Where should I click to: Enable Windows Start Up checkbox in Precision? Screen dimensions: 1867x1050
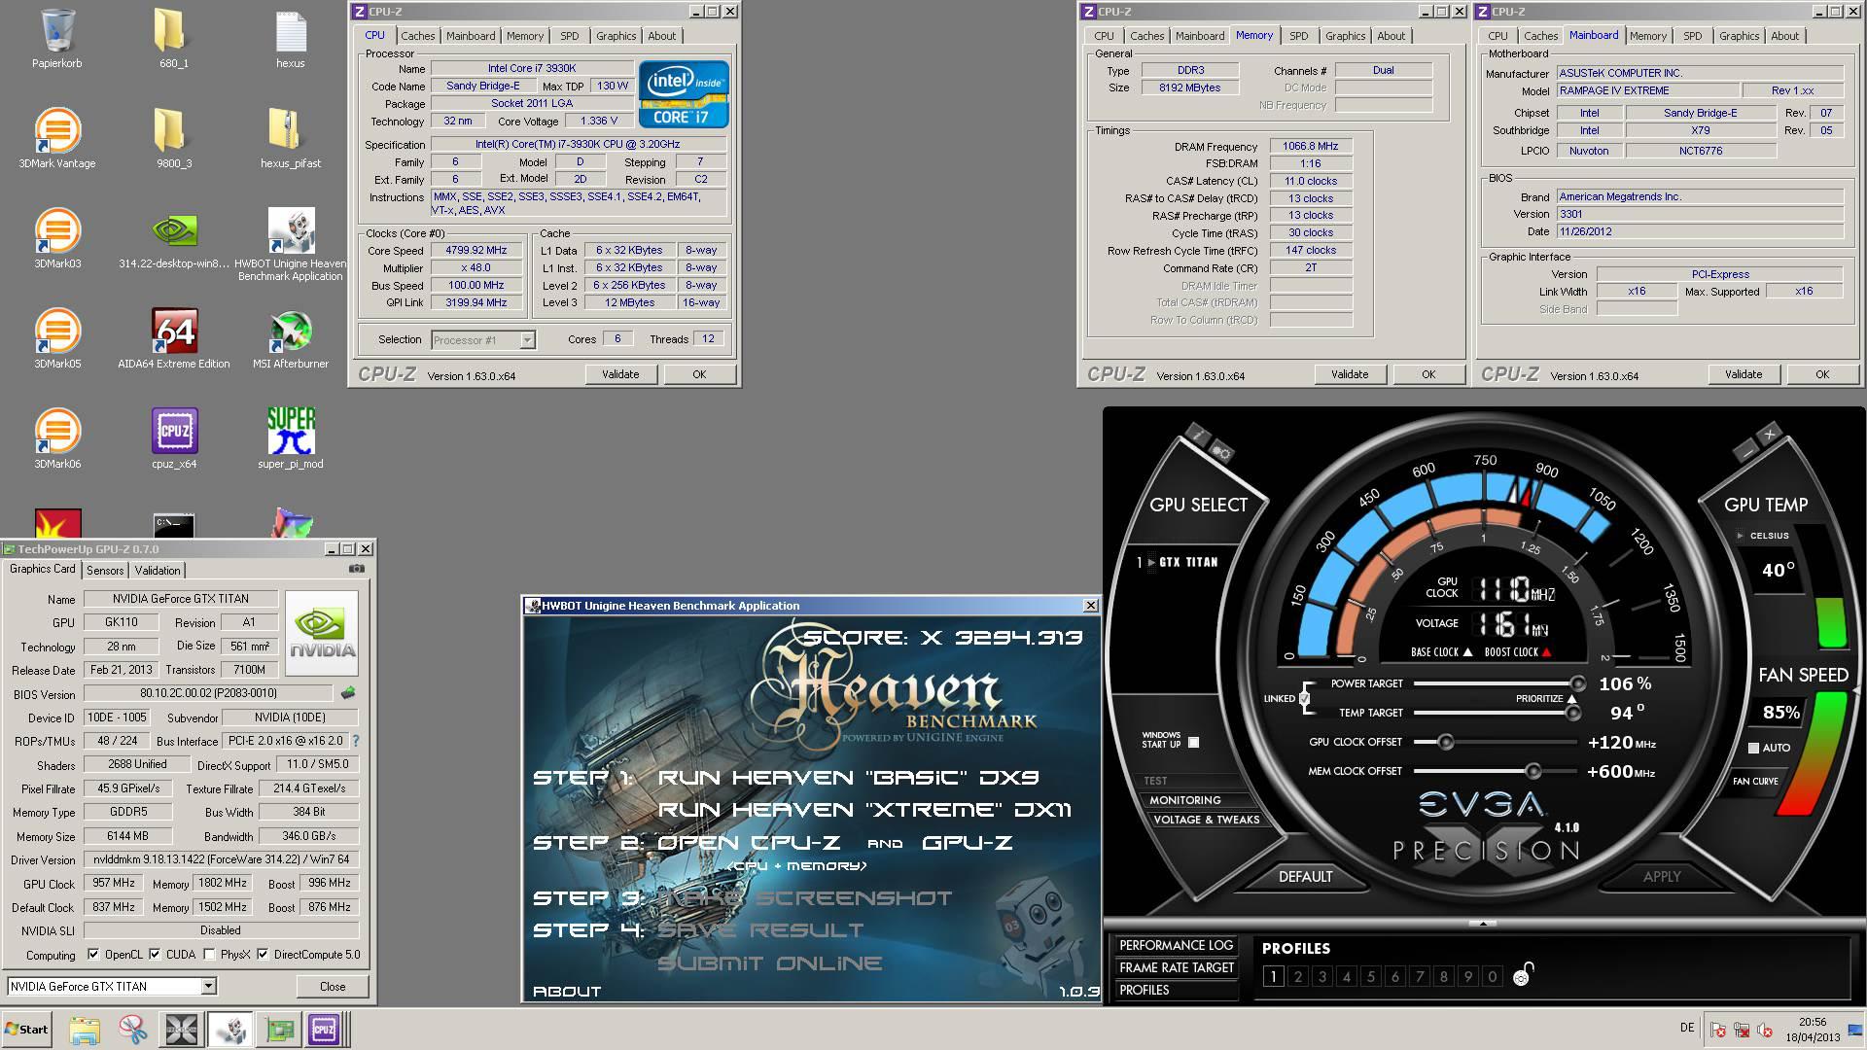point(1193,743)
